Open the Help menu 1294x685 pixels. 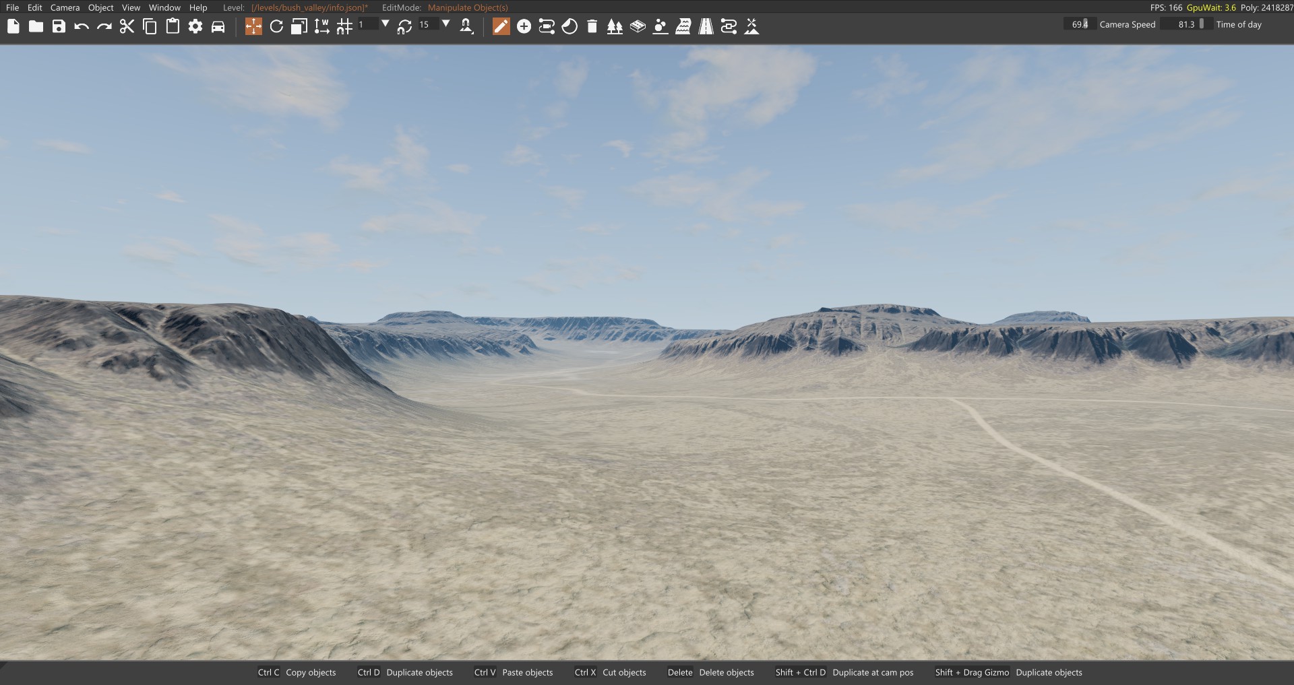198,7
